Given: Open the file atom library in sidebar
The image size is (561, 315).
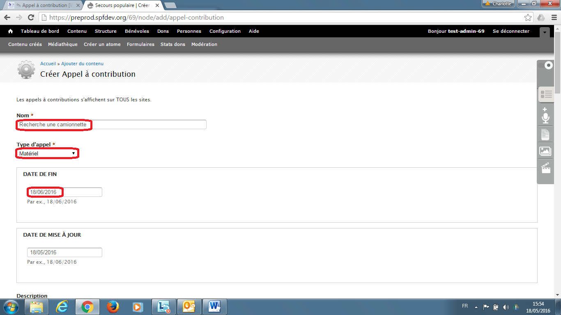Looking at the screenshot, I should tap(545, 134).
